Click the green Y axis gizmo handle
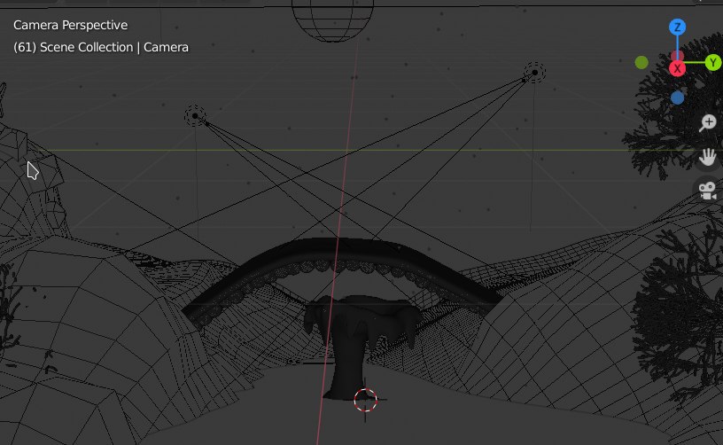Image resolution: width=723 pixels, height=445 pixels. click(713, 62)
